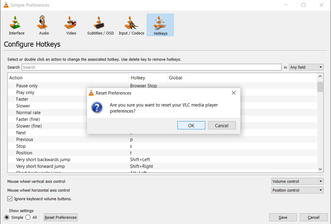The width and height of the screenshot is (331, 224).
Task: Cancel the Reset Preferences dialog
Action: tap(222, 125)
